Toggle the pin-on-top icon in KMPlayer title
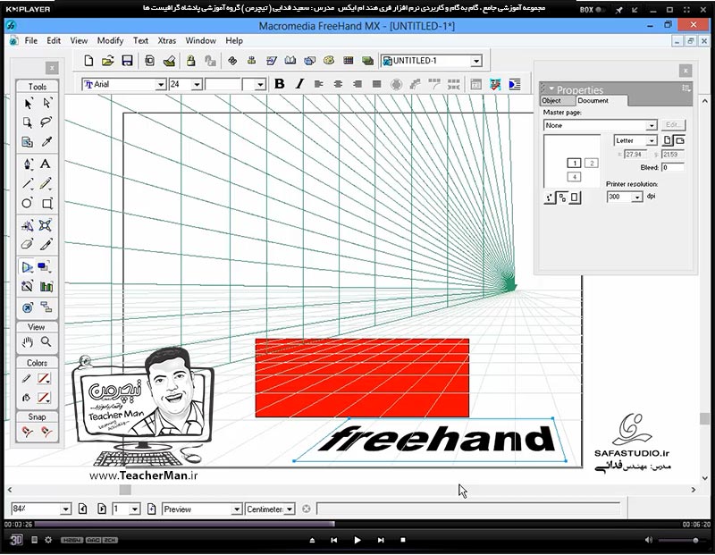715x555 pixels. click(x=618, y=10)
